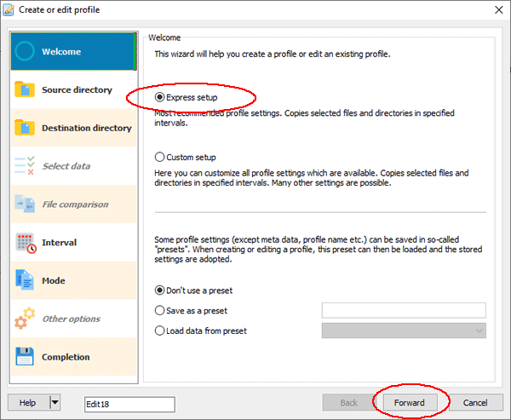Image resolution: width=511 pixels, height=420 pixels.
Task: Click the Cancel button
Action: coord(474,403)
